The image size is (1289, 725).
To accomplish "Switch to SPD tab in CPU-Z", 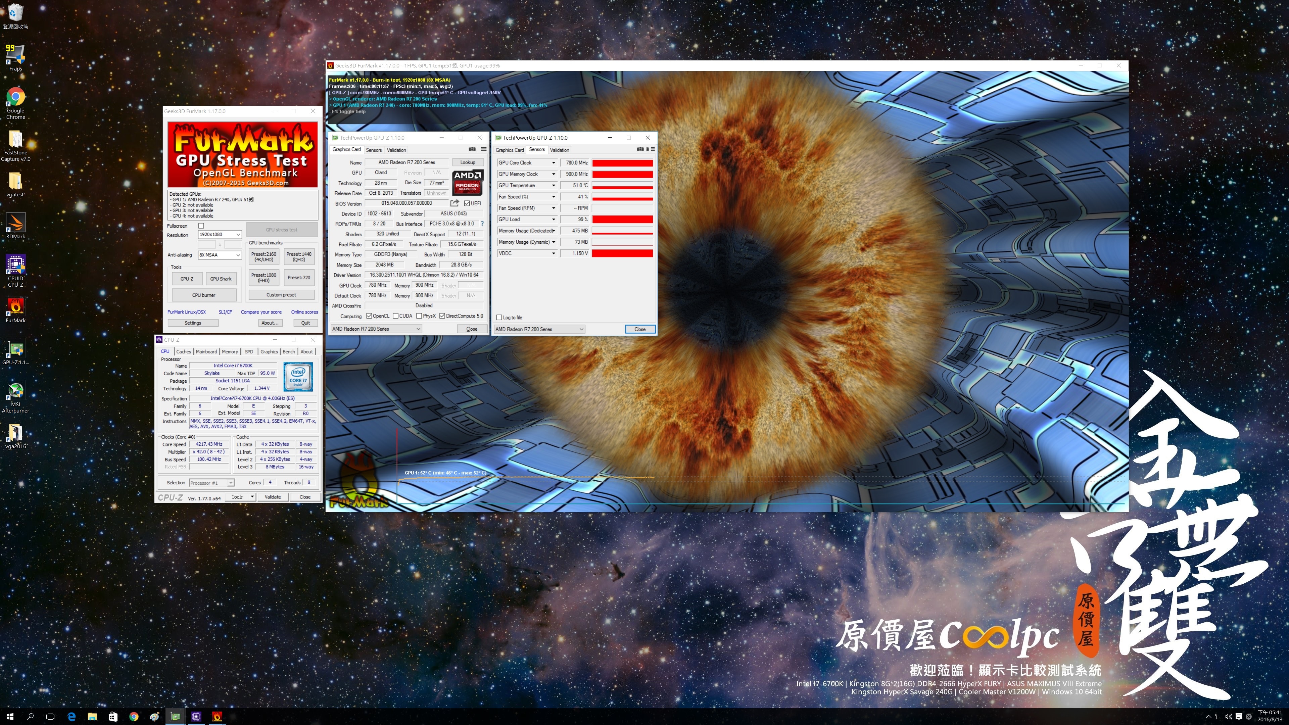I will click(249, 352).
